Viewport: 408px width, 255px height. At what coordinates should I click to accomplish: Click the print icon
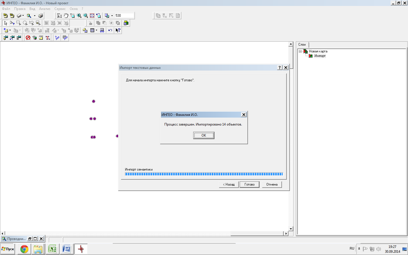pos(41,16)
